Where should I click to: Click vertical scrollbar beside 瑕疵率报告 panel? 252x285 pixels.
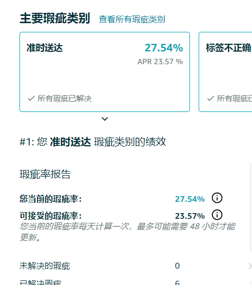(251, 207)
